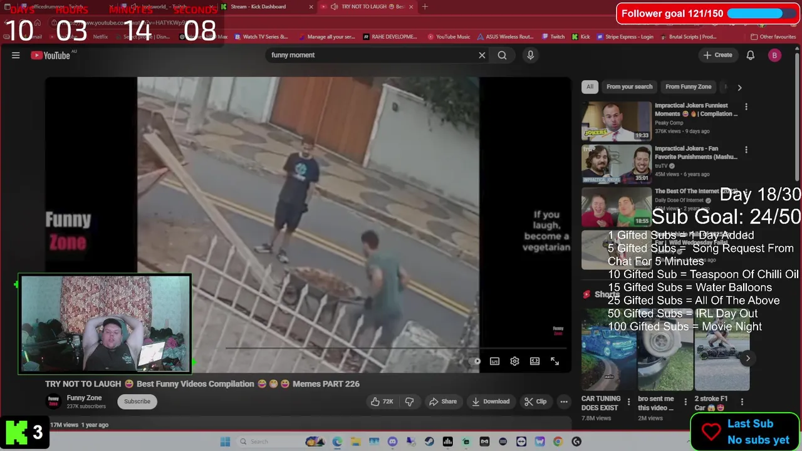Click the Windows taskbar Search box

[282, 442]
